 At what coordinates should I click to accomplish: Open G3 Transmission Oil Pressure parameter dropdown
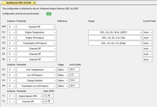[36, 43]
